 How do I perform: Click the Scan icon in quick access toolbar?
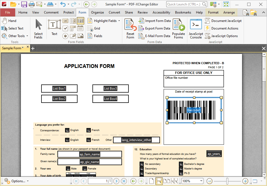(x=50, y=4)
